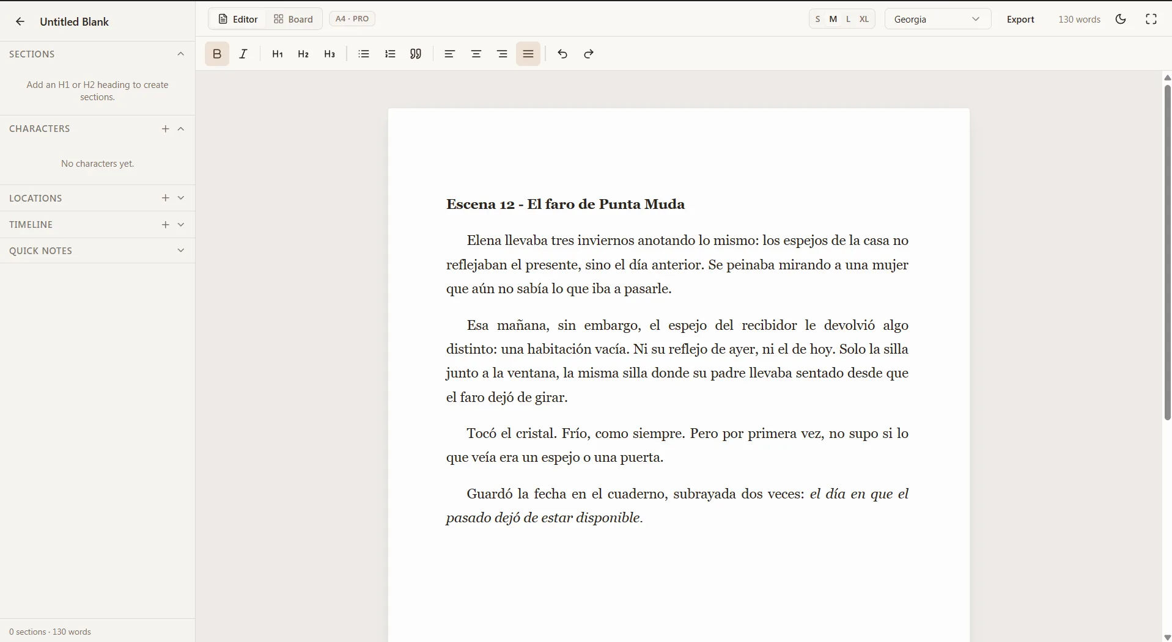Center align the text

point(476,54)
